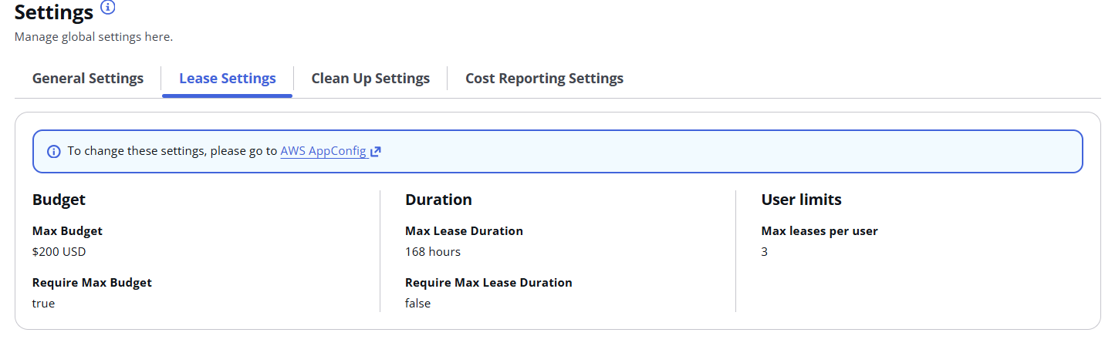Click the Max leases per user label
The height and width of the screenshot is (346, 1105).
pos(819,231)
